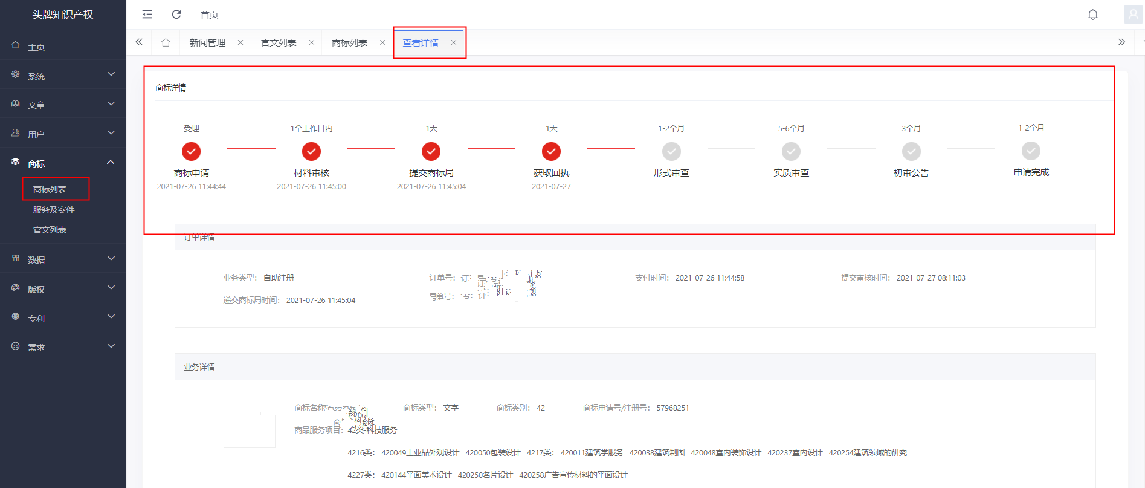
Task: Select the 查看详情 tab
Action: click(x=421, y=42)
